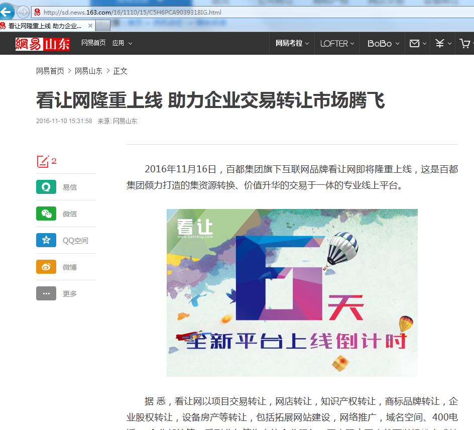This screenshot has width=474, height=430.
Task: Share article via 易信 icon
Action: click(46, 187)
